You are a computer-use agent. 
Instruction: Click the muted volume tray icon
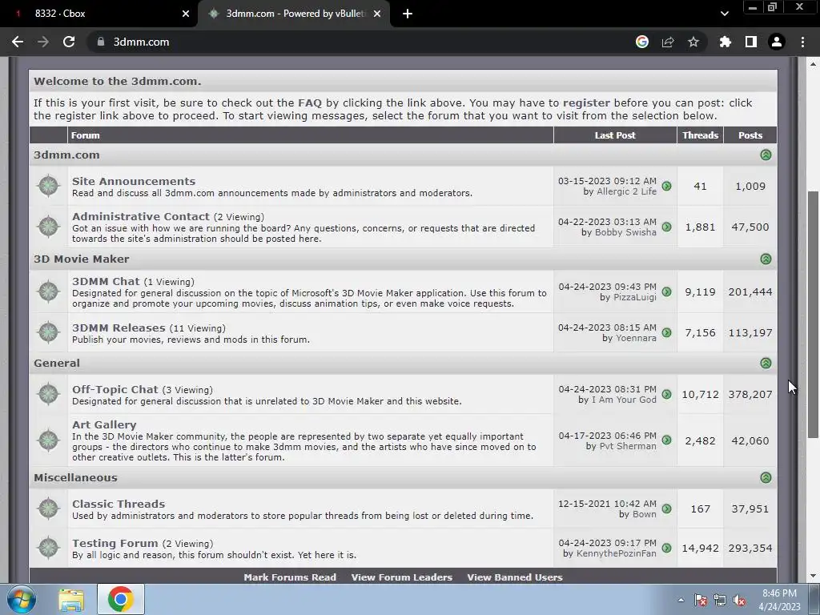(x=739, y=601)
